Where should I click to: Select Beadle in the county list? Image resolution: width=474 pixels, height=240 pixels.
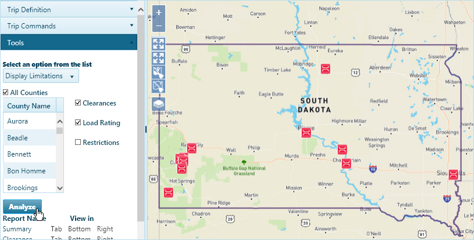click(29, 138)
